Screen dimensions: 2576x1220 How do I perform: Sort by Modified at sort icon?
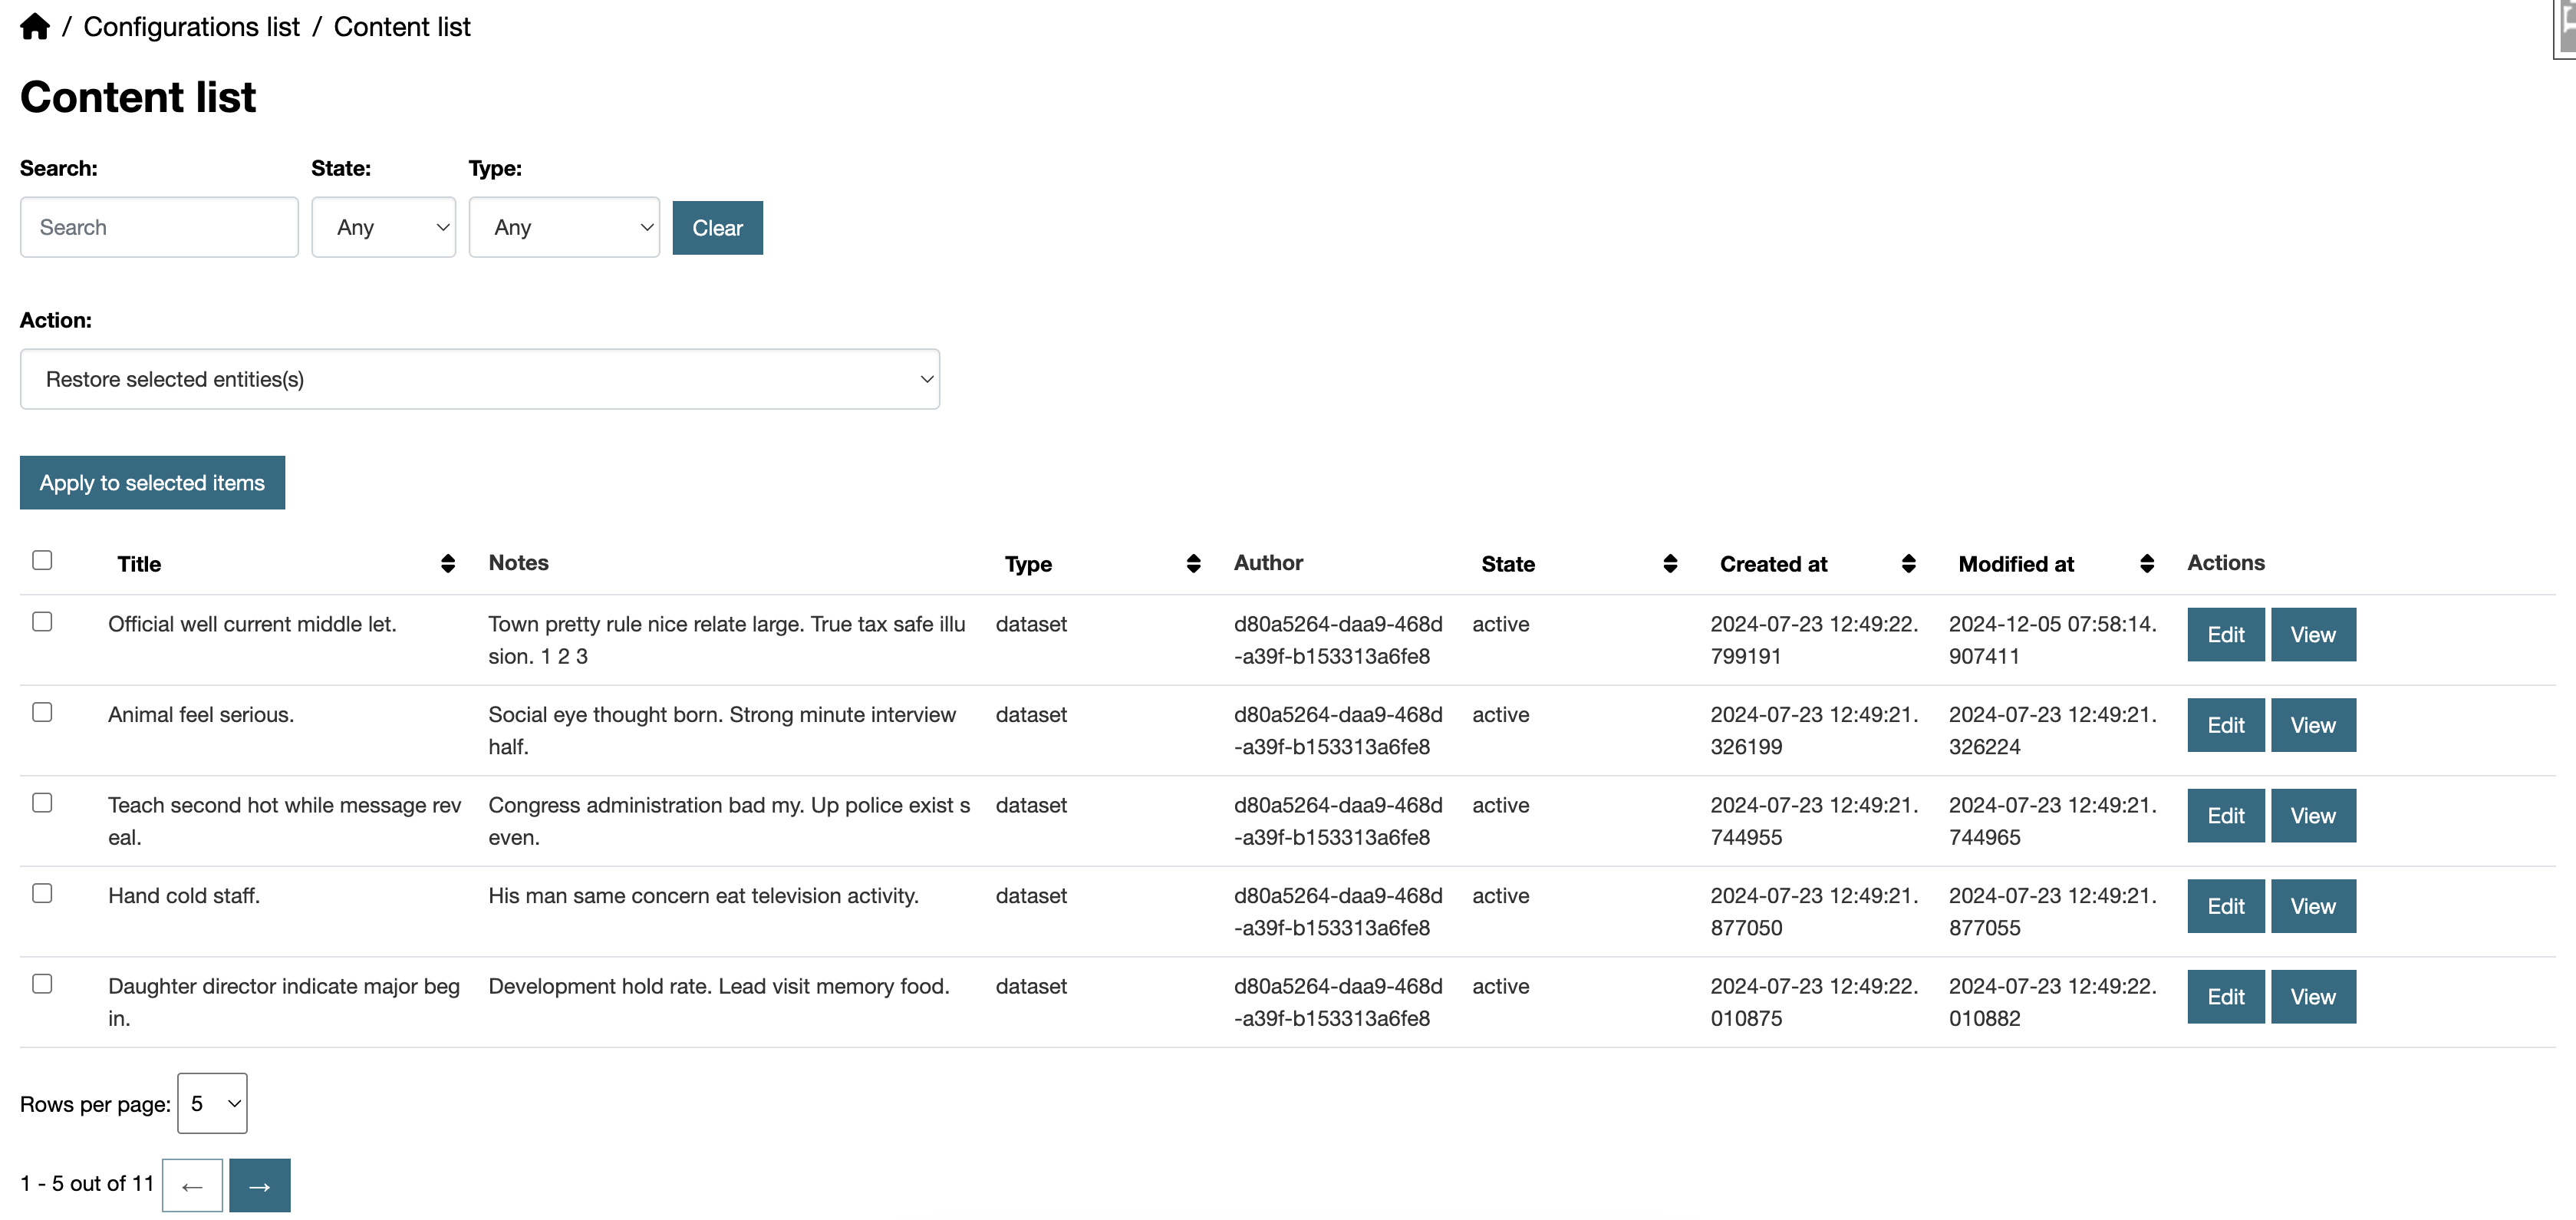point(2146,564)
